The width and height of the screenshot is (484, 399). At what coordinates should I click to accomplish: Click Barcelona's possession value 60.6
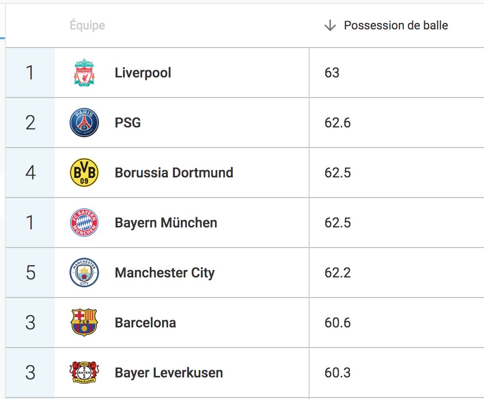coord(338,323)
